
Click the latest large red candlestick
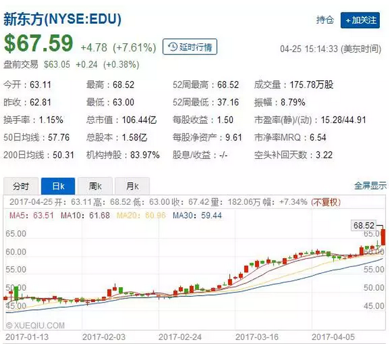[x=383, y=237]
